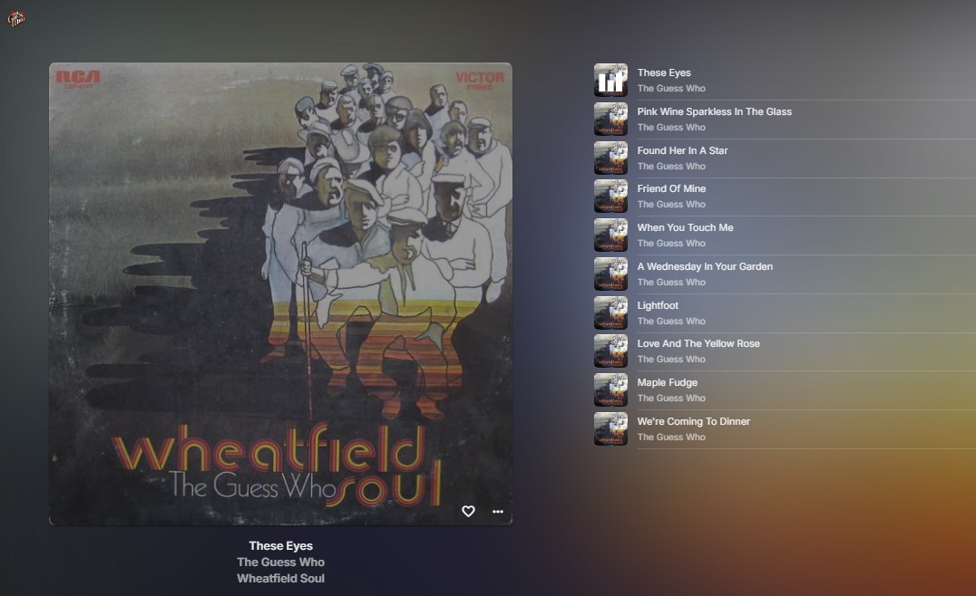Click the heart favorite icon on album art

point(468,511)
